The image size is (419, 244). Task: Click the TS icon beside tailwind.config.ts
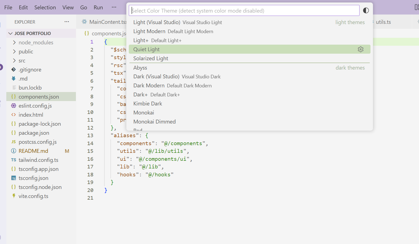[x=13, y=160]
